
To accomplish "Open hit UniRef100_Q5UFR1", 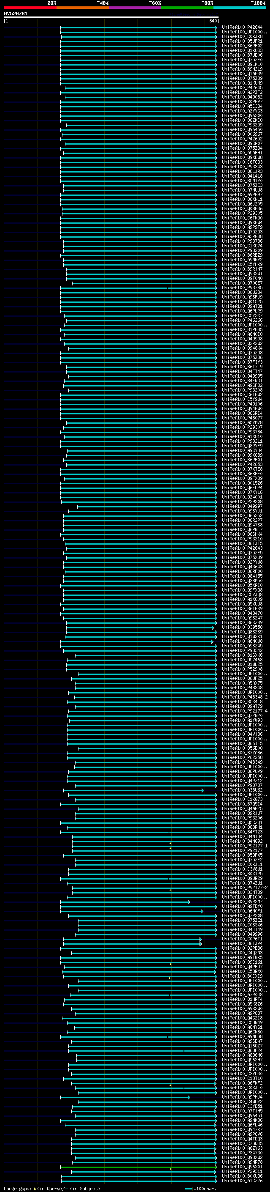I will coord(242,41).
